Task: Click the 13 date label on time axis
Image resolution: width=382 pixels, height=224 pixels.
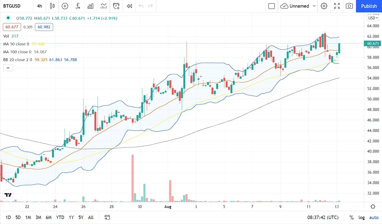Action: point(337,207)
